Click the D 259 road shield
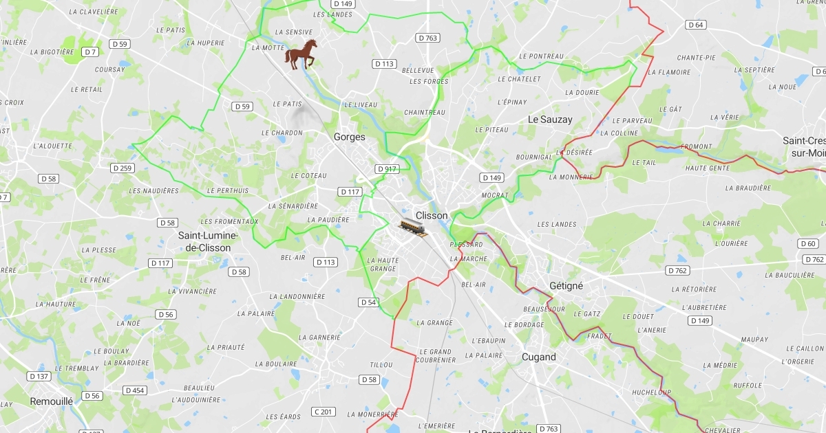 click(x=122, y=168)
